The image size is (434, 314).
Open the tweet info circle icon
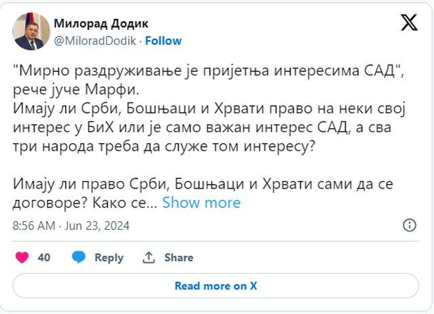click(x=410, y=225)
